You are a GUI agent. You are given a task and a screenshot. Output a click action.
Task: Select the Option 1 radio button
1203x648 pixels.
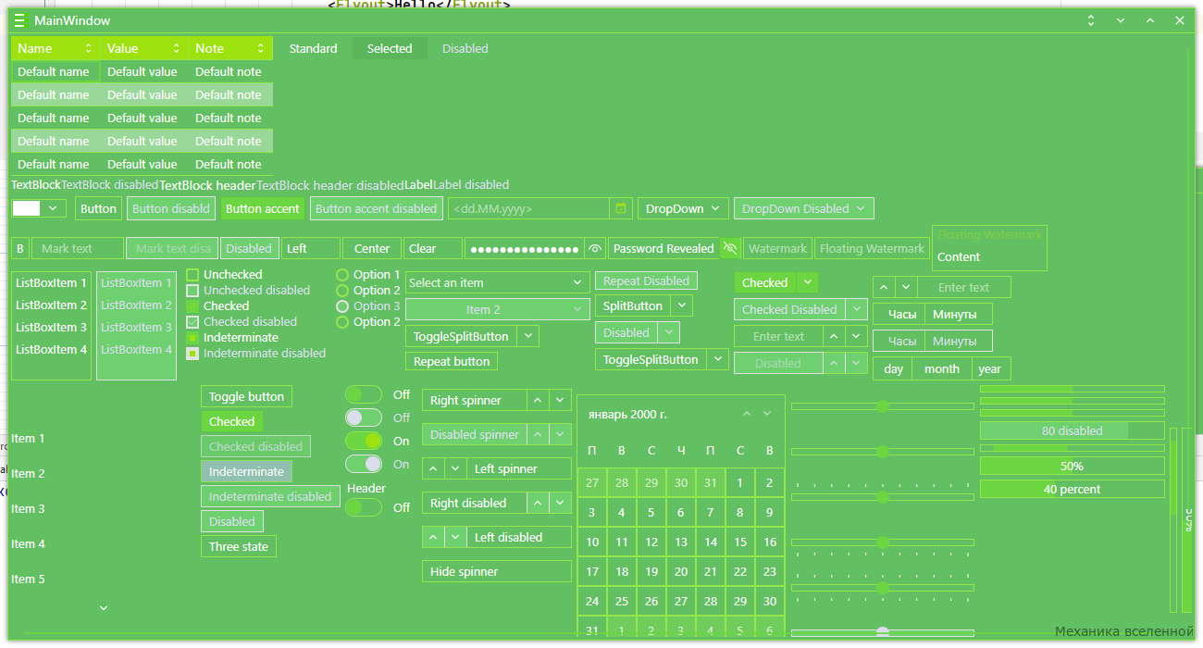coord(342,275)
